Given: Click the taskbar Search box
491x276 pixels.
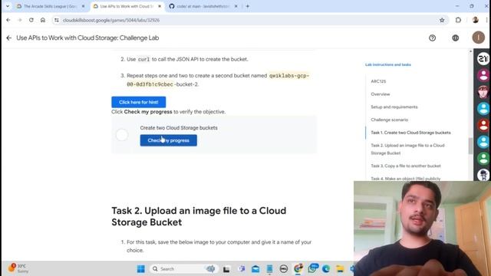Looking at the screenshot, I should coord(183,269).
